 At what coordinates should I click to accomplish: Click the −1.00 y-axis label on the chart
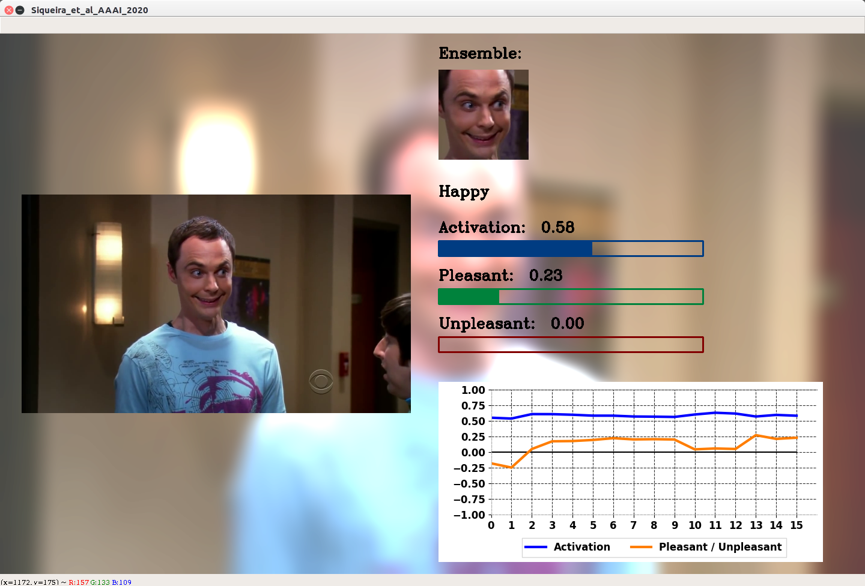pos(469,515)
